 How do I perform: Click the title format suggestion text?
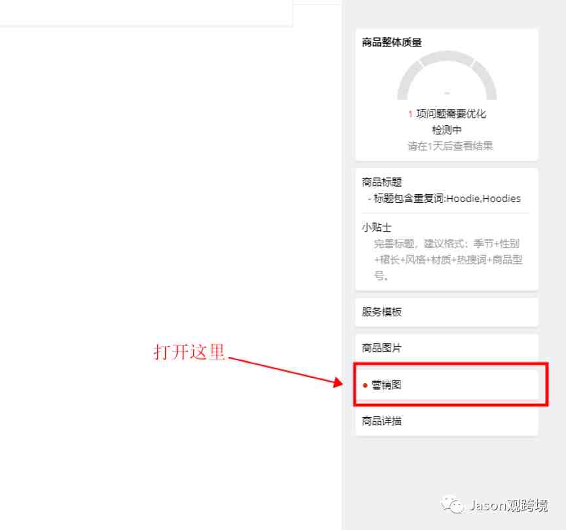pos(448,260)
